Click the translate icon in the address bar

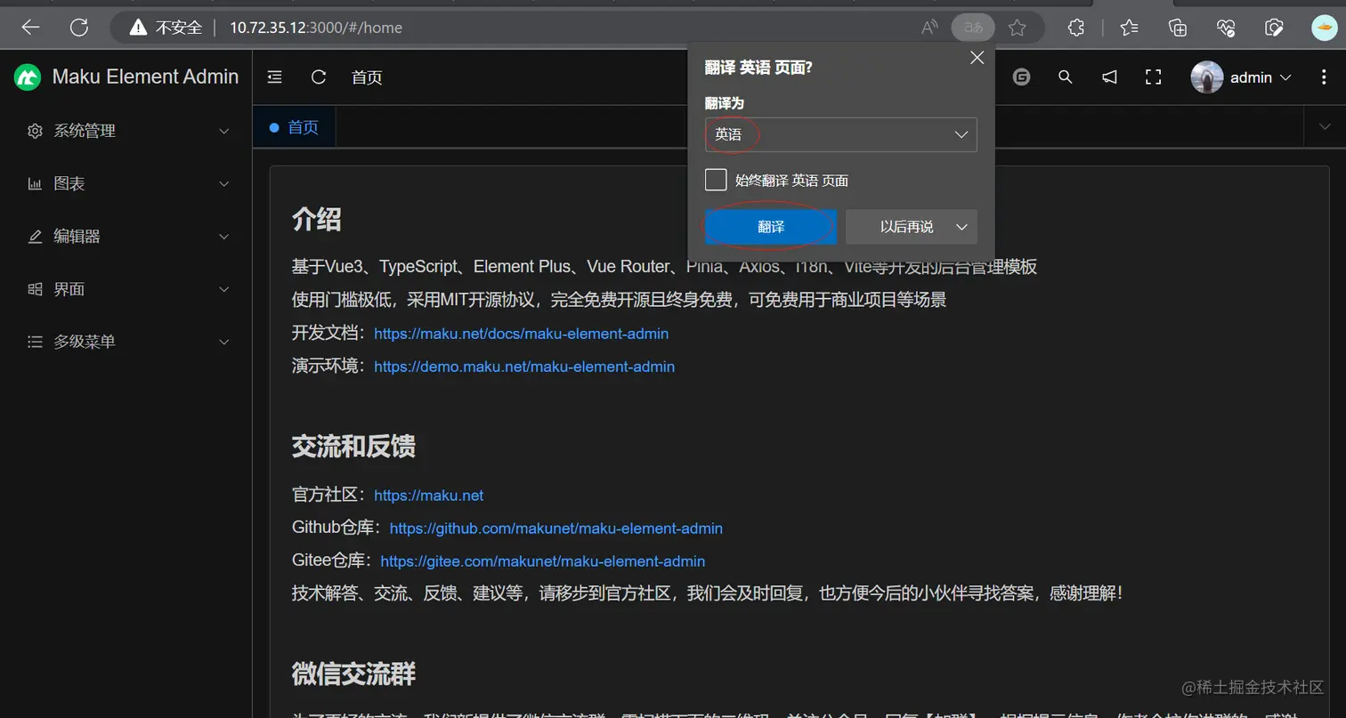point(973,28)
